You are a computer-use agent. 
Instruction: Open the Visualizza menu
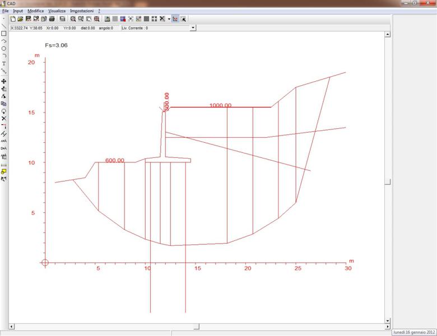[57, 11]
